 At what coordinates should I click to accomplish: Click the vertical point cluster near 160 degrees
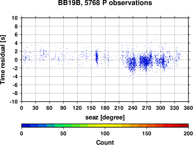97,57
